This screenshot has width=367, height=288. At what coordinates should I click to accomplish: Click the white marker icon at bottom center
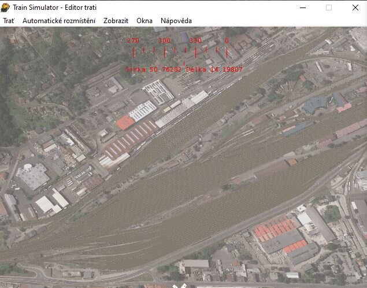click(x=180, y=286)
